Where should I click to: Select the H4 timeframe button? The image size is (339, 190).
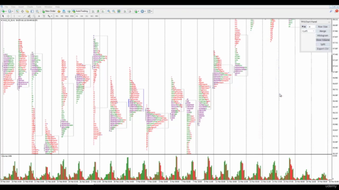coord(82,16)
